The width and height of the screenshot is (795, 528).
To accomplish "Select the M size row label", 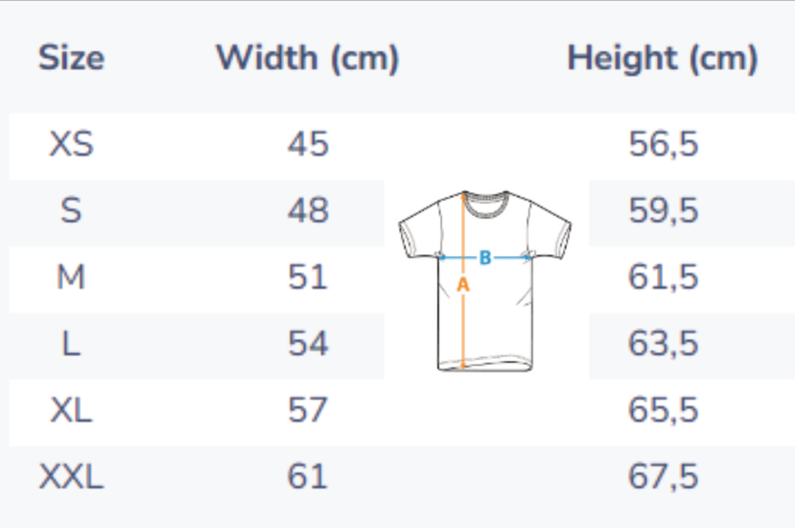I will pyautogui.click(x=71, y=277).
